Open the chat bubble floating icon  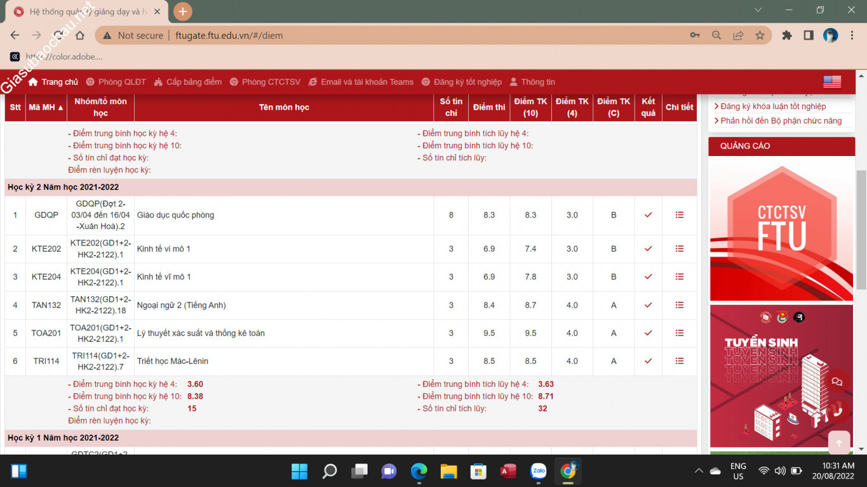click(x=837, y=382)
